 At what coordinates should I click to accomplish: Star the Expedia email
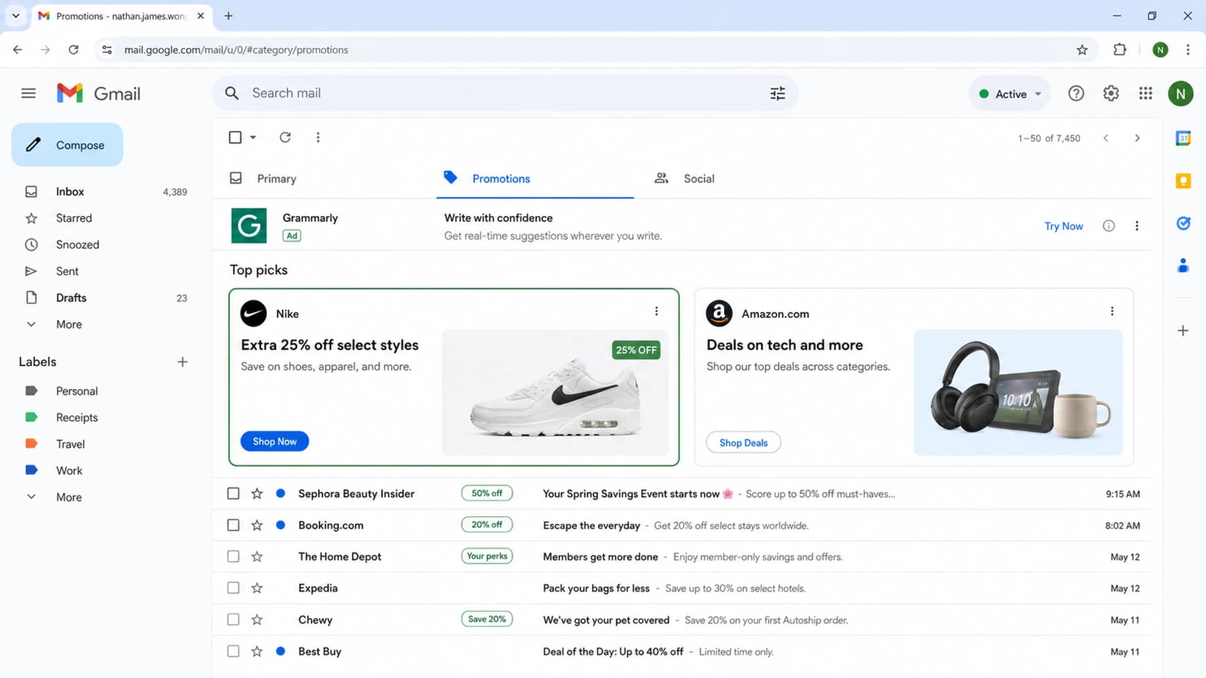[x=257, y=588]
